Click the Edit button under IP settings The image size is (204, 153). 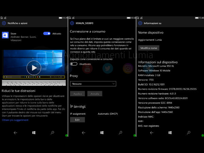point(77,119)
